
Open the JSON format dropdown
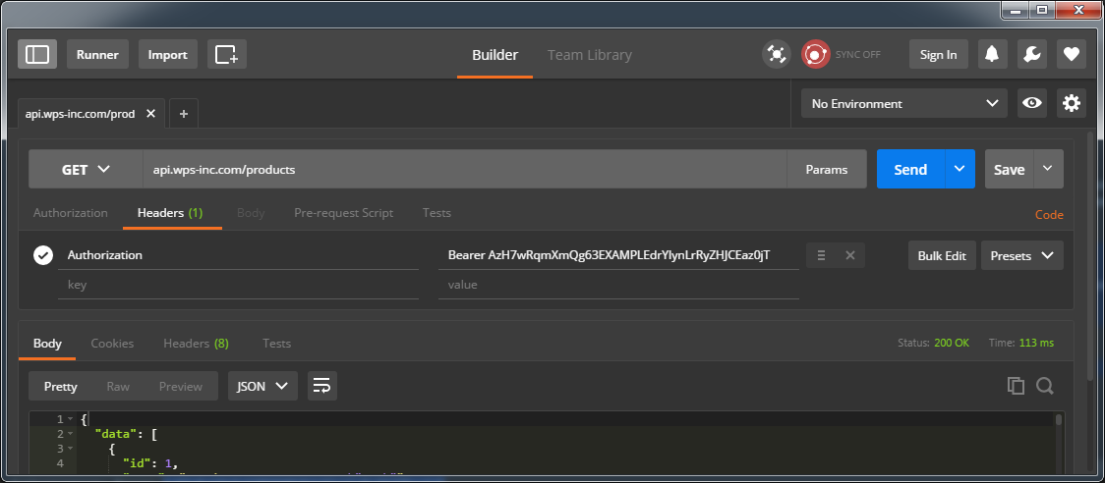[x=262, y=386]
